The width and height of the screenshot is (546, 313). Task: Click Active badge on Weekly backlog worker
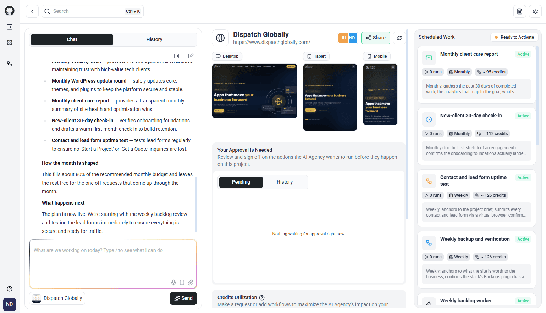click(523, 301)
